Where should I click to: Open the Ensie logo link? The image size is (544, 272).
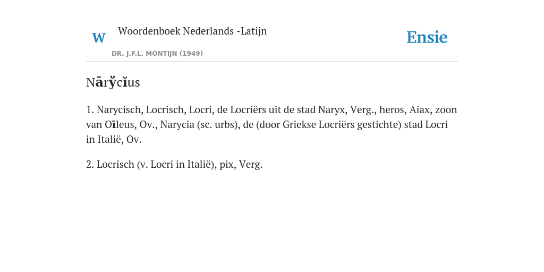[427, 37]
